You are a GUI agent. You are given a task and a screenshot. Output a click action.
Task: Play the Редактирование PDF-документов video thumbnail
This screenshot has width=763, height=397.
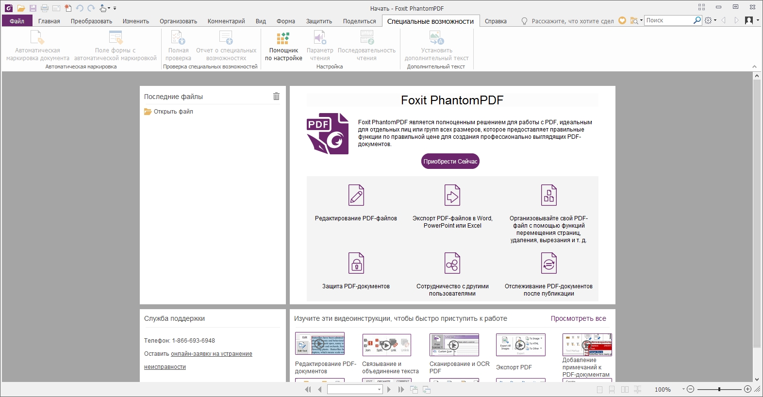click(320, 345)
